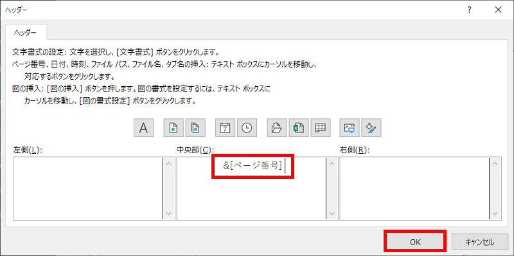Click the help question mark button

pos(469,10)
